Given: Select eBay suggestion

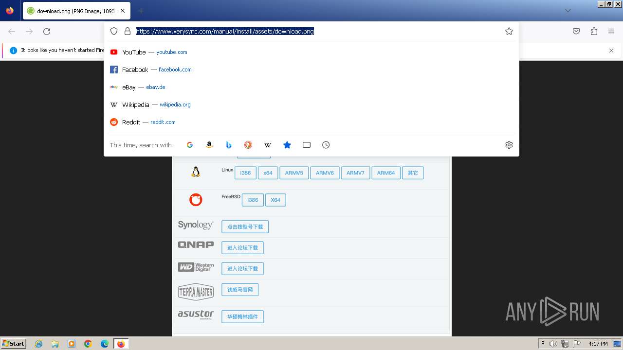Looking at the screenshot, I should pos(311,87).
